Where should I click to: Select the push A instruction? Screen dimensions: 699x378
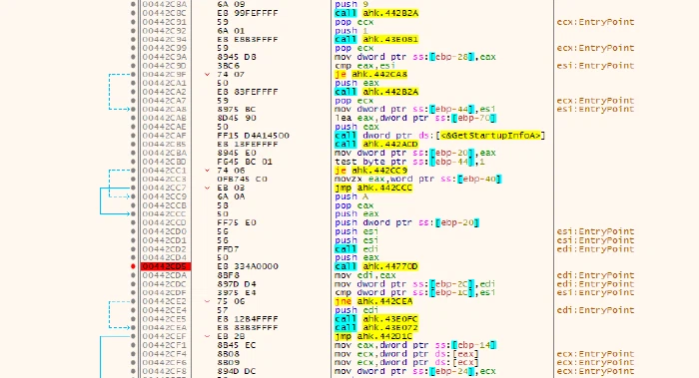(351, 196)
